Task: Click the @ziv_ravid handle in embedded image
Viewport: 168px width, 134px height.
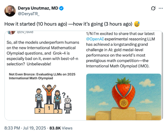Action: tap(25, 32)
